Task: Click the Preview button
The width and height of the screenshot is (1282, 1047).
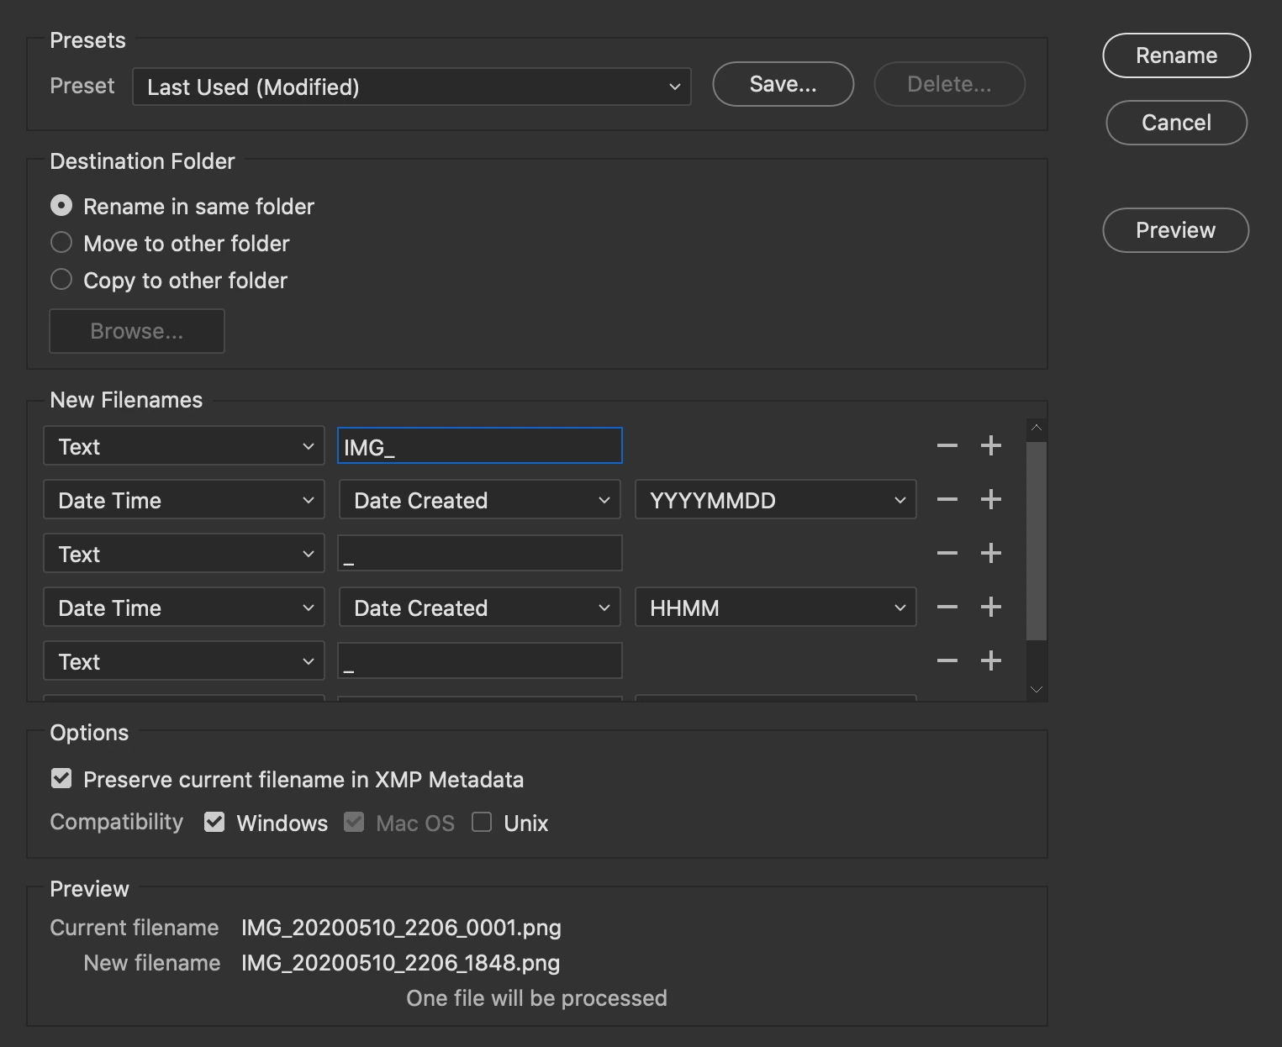Action: click(1176, 230)
